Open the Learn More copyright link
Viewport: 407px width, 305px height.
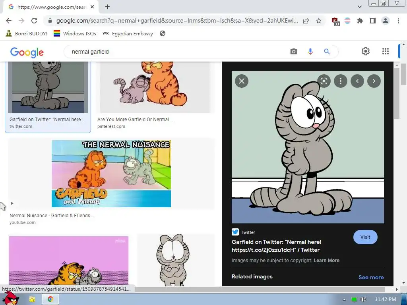(327, 261)
